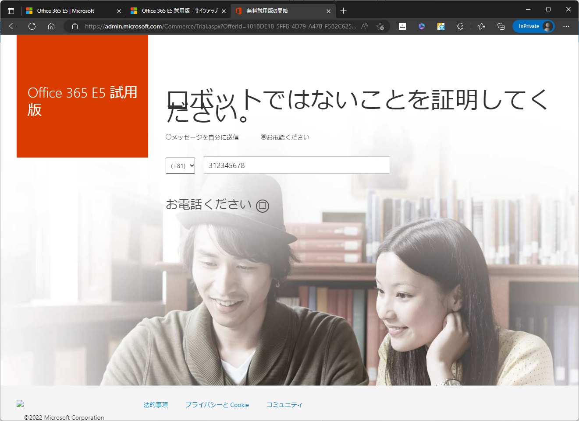Screen dimensions: 579x421
Task: Close the サインアップ tab
Action: pos(224,11)
